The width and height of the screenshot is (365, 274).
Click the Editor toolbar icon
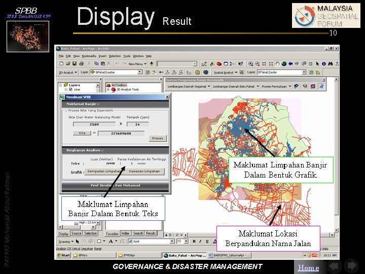coord(204,63)
